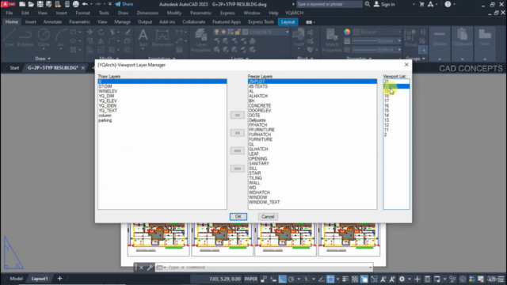The height and width of the screenshot is (285, 507).
Task: Click the ByLayer color swatch in Properties
Action: click(357, 32)
